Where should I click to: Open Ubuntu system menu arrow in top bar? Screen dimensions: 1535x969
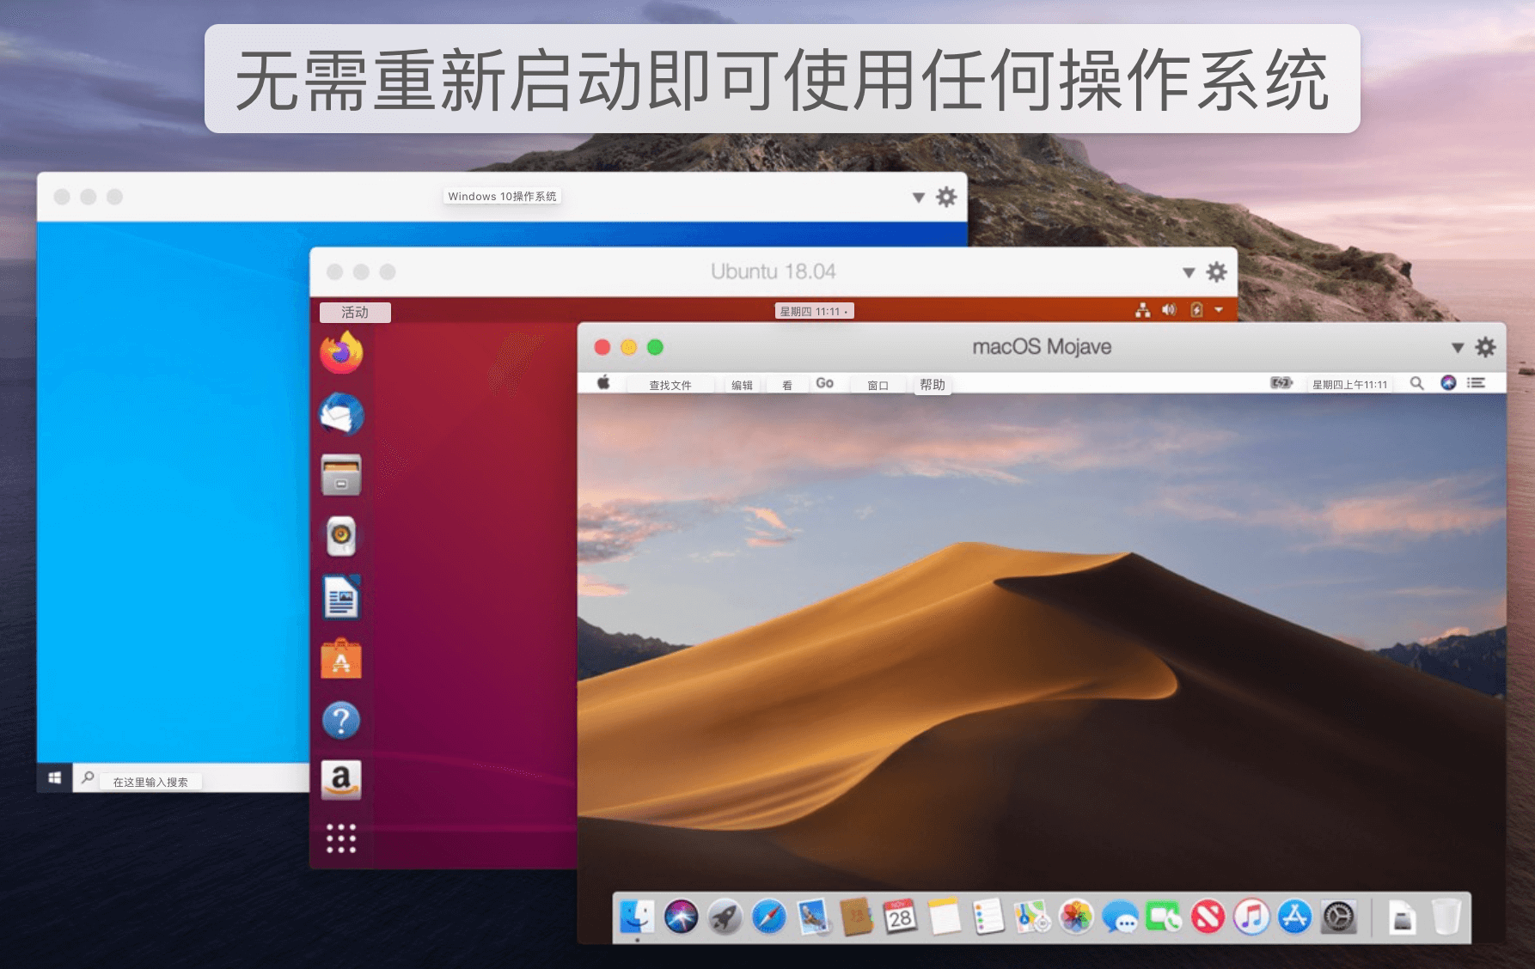pos(1219,310)
